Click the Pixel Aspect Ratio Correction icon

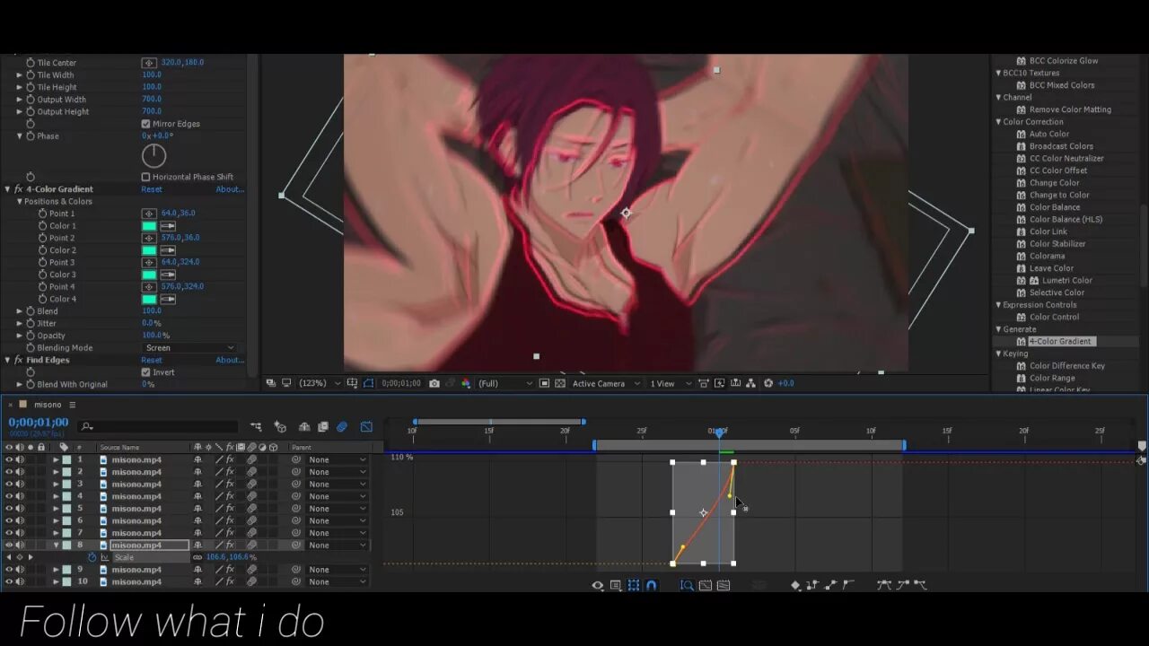pos(705,383)
